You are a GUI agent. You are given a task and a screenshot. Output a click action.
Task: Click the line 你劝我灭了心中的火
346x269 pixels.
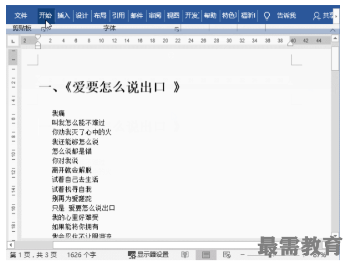pos(81,132)
